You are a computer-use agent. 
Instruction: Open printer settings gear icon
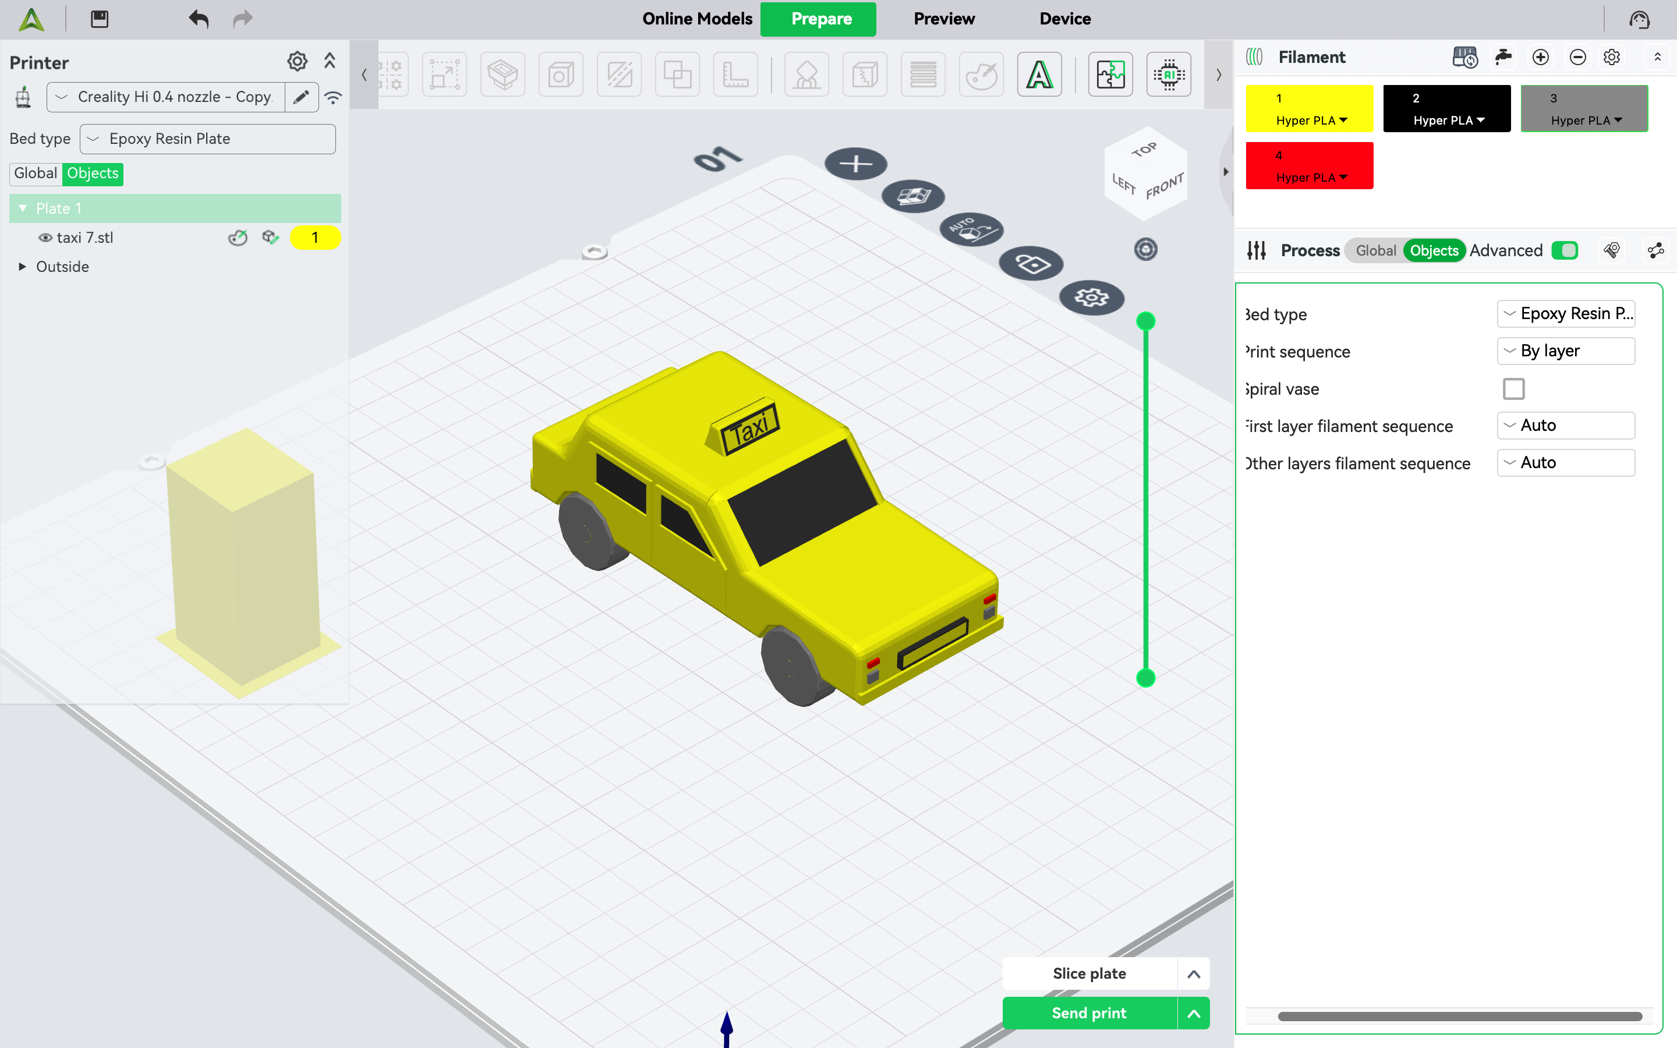(298, 62)
